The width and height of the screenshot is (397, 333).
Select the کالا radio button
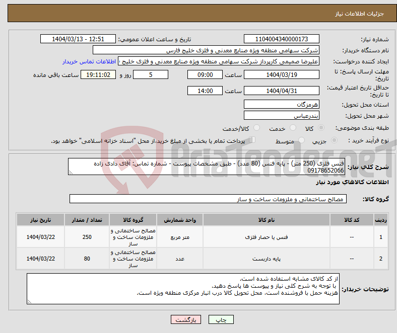tap(321, 128)
